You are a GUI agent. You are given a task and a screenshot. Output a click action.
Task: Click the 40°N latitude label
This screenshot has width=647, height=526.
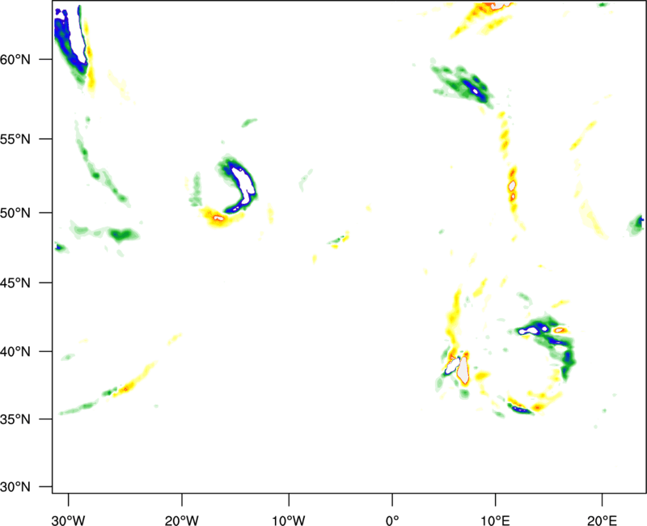pyautogui.click(x=15, y=352)
